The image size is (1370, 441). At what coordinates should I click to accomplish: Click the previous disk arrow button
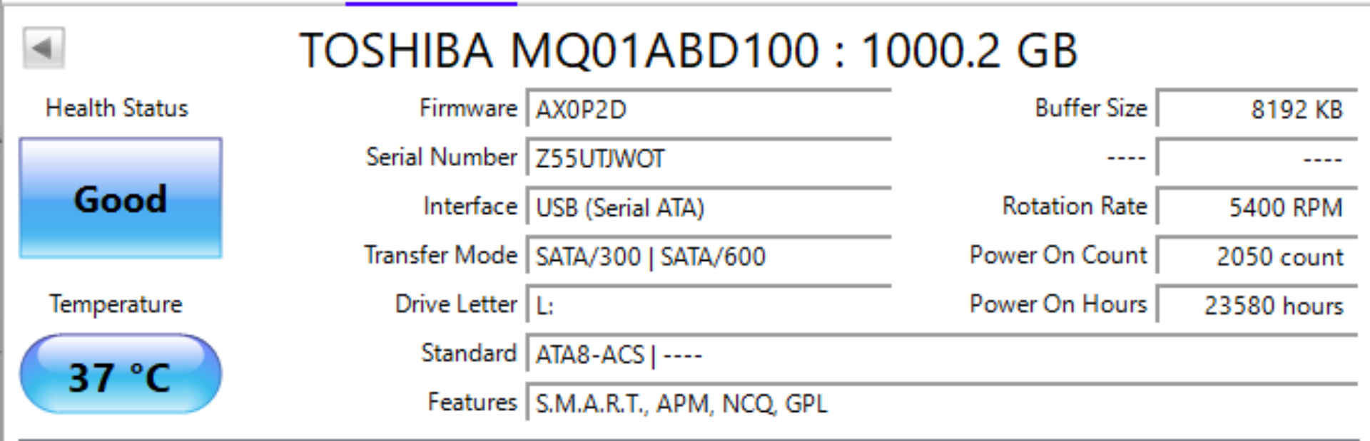(44, 48)
